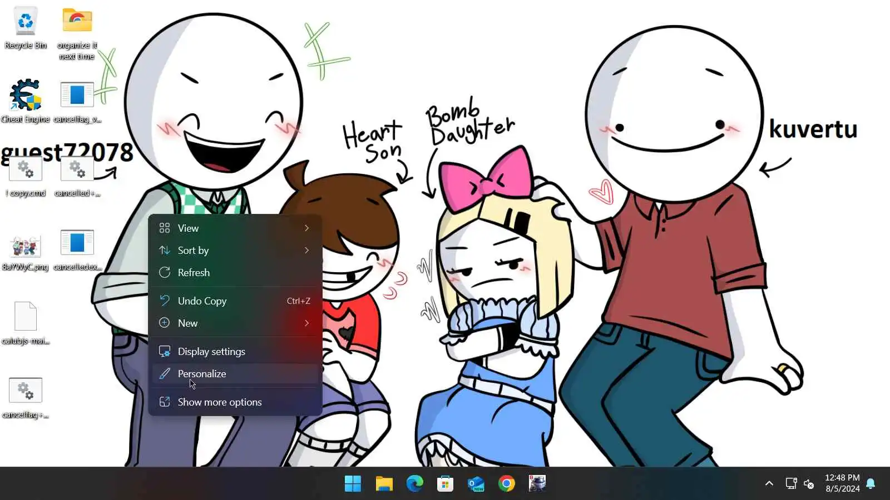The width and height of the screenshot is (890, 500).
Task: Select the 8aYWyC.png image thumbnail
Action: [x=26, y=245]
